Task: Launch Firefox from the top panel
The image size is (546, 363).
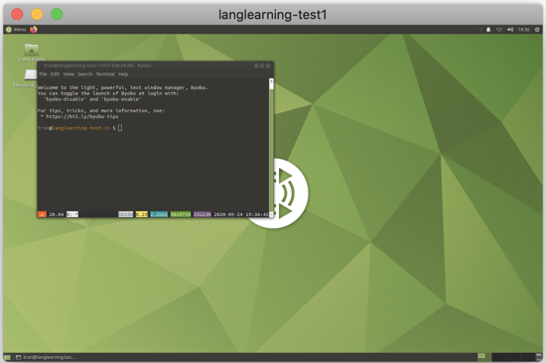Action: click(34, 30)
